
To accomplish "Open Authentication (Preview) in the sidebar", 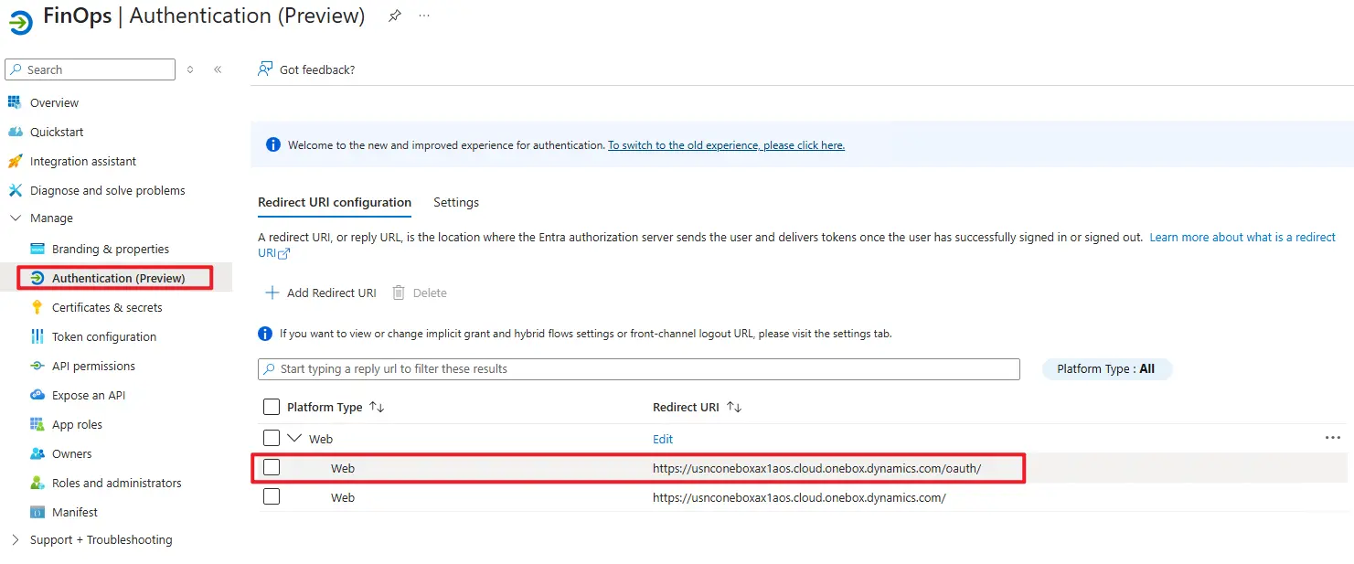I will 117,278.
